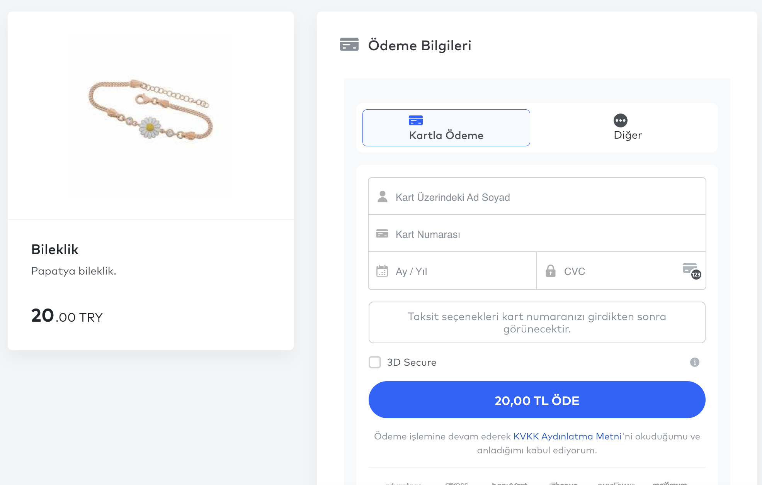Click the person icon in name field

click(x=382, y=197)
